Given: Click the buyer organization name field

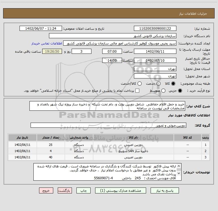Looking at the screenshot, I should 113,36.
